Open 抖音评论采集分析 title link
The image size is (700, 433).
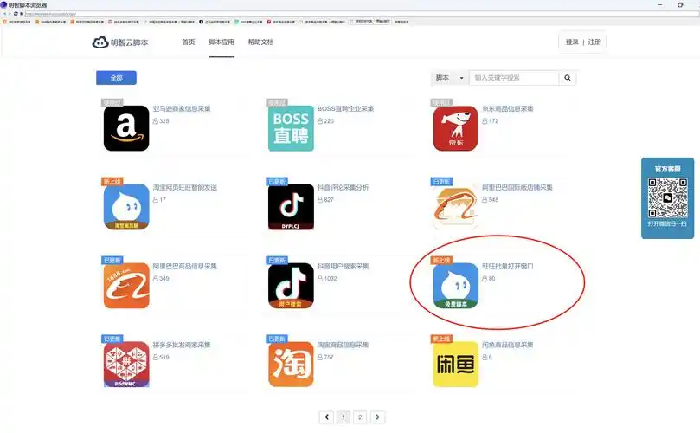coord(344,187)
